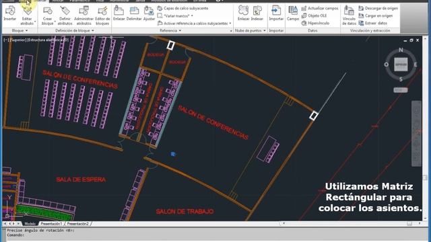431x242 pixels.
Task: Click Extraer datos tool
Action: 373,23
